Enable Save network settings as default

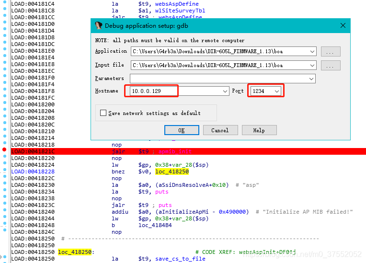[103, 113]
